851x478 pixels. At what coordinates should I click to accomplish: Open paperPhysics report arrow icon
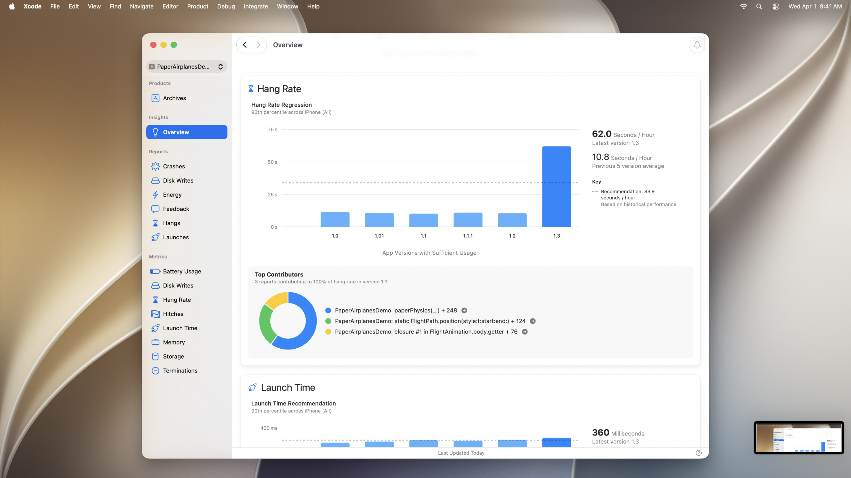click(464, 310)
